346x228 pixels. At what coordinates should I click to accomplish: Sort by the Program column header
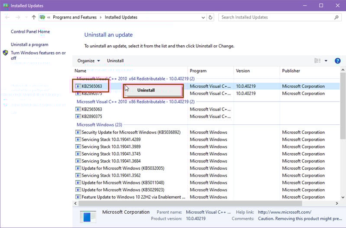[198, 71]
